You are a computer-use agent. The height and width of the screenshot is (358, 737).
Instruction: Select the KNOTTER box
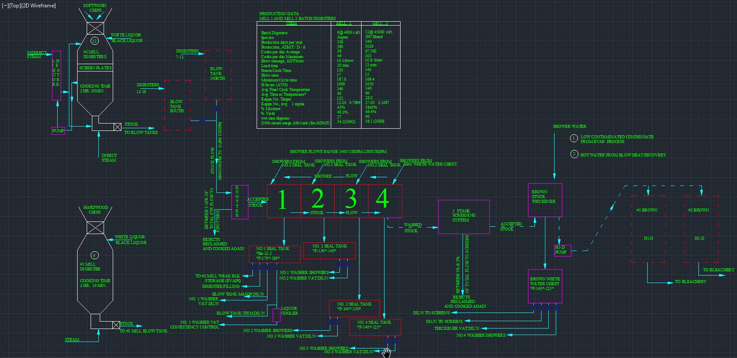click(x=240, y=202)
